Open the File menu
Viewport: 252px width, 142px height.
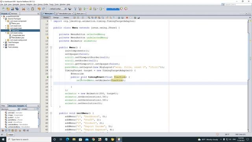pyautogui.click(x=2, y=4)
